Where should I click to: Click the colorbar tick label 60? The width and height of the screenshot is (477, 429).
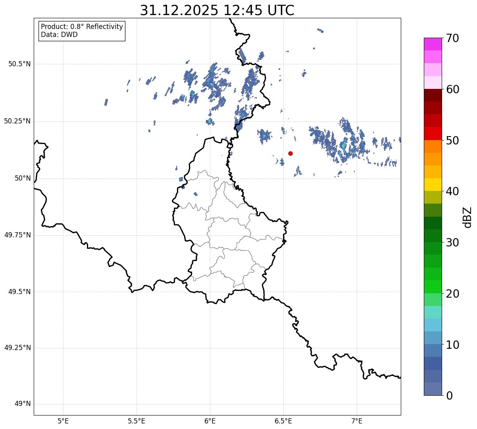point(452,89)
